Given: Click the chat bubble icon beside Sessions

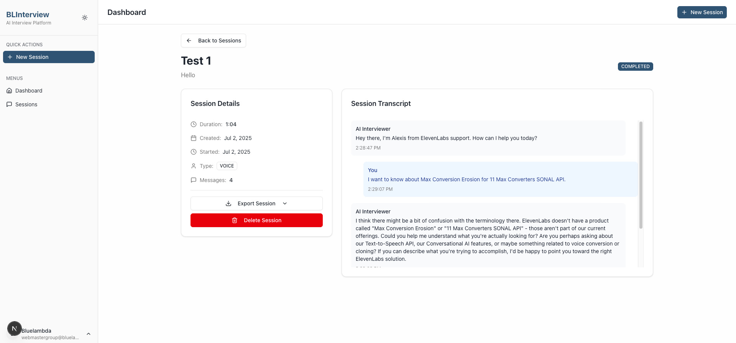Looking at the screenshot, I should 9,104.
